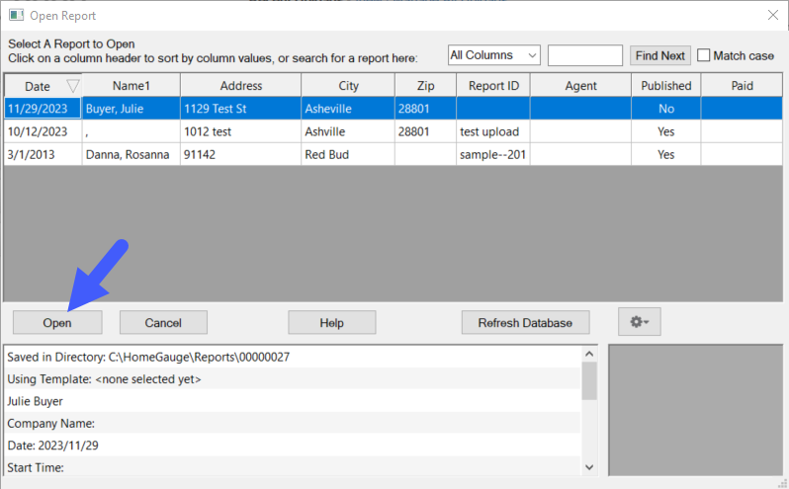The width and height of the screenshot is (789, 489).
Task: Cancel the Open Report dialog
Action: pyautogui.click(x=163, y=322)
